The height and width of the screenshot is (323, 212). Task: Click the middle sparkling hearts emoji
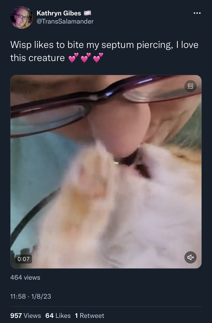(86, 58)
